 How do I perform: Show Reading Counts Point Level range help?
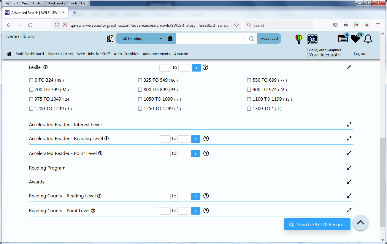206,211
